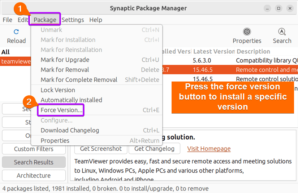
Task: Open Properties entry in Package menu
Action: click(97, 141)
